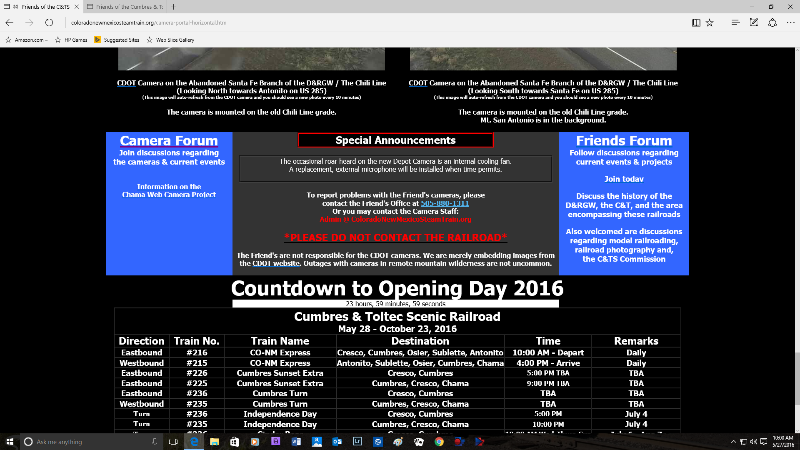Call office number 505-880-1311 link

[445, 203]
